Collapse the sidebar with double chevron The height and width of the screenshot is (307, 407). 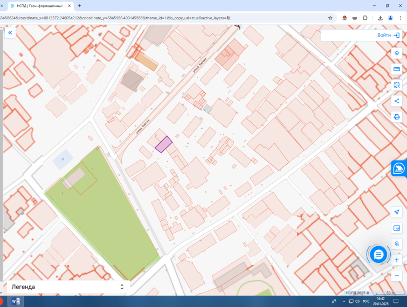[x=10, y=33]
